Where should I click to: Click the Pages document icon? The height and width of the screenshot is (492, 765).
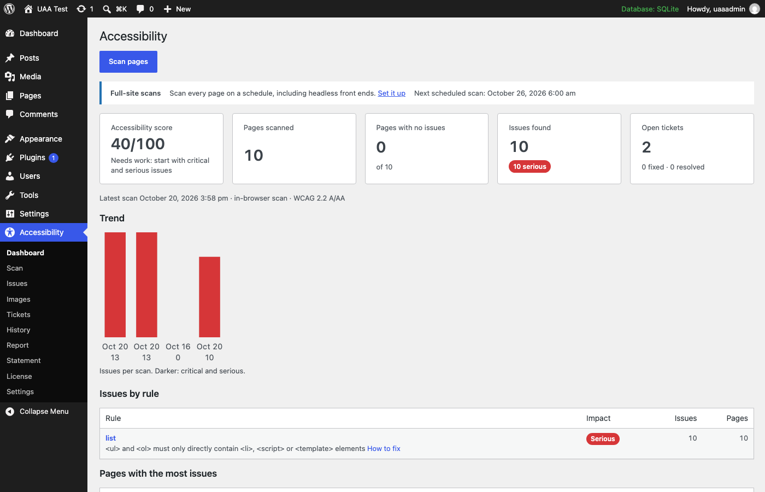[x=10, y=96]
